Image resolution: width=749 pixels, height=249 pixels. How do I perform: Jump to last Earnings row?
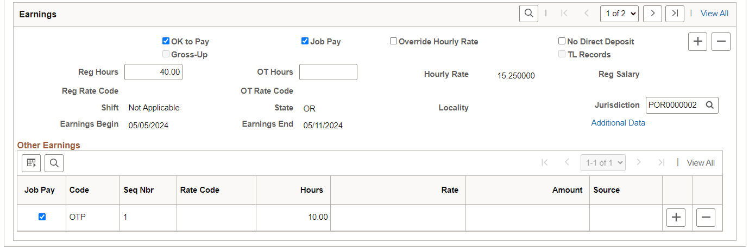pos(675,14)
